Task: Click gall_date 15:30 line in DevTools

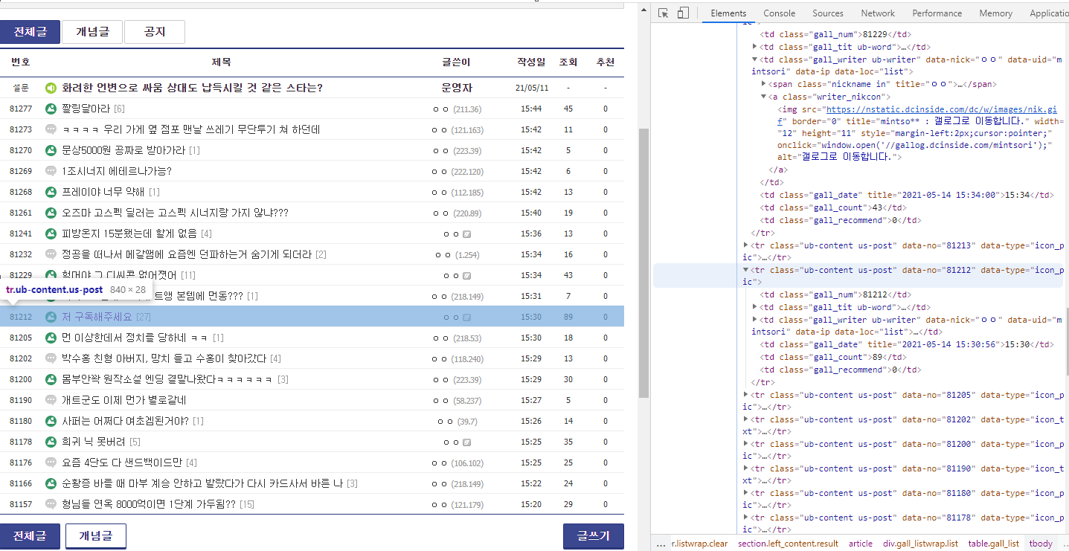Action: [x=907, y=344]
